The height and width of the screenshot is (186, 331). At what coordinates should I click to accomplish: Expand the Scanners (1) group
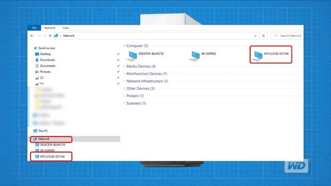[x=124, y=103]
